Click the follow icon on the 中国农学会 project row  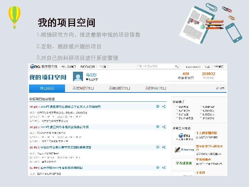(x=158, y=147)
